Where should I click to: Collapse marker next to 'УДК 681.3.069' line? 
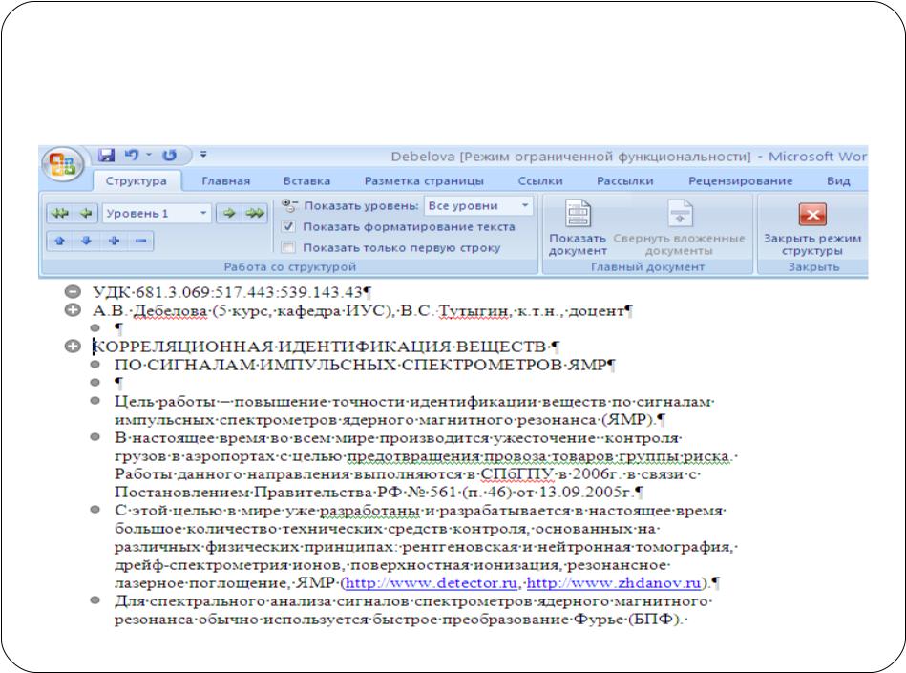coord(73,292)
